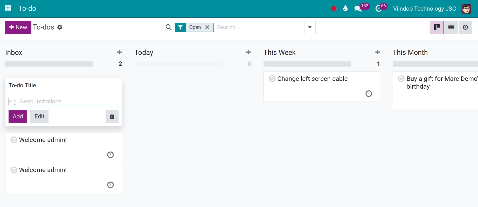Add a to-do in This Week column
This screenshot has width=478, height=207.
point(378,52)
